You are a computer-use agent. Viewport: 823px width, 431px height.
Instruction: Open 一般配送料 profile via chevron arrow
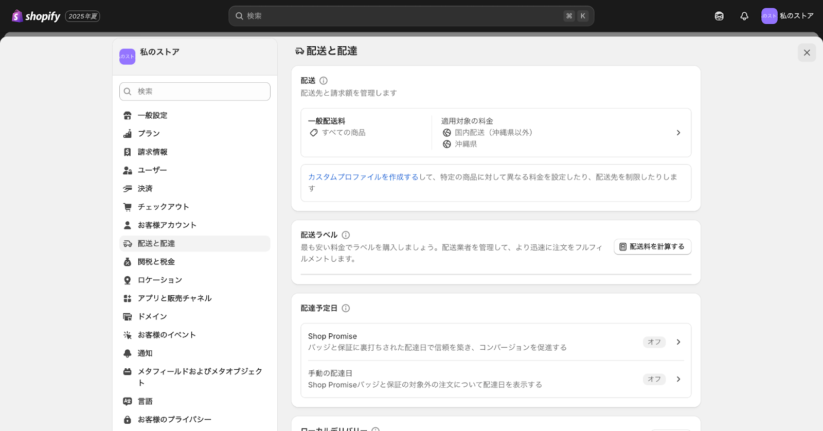point(678,133)
